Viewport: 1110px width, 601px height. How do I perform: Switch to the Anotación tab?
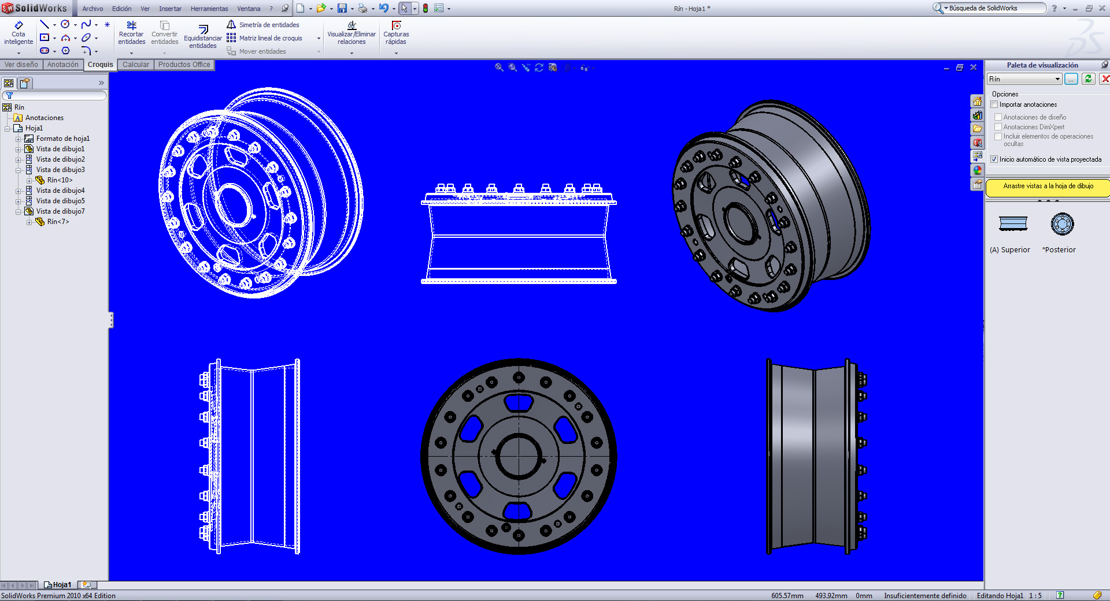(63, 65)
